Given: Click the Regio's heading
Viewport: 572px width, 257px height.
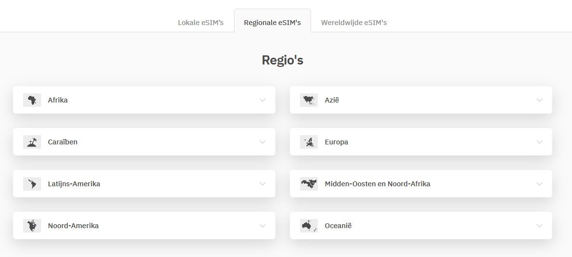Looking at the screenshot, I should (283, 60).
